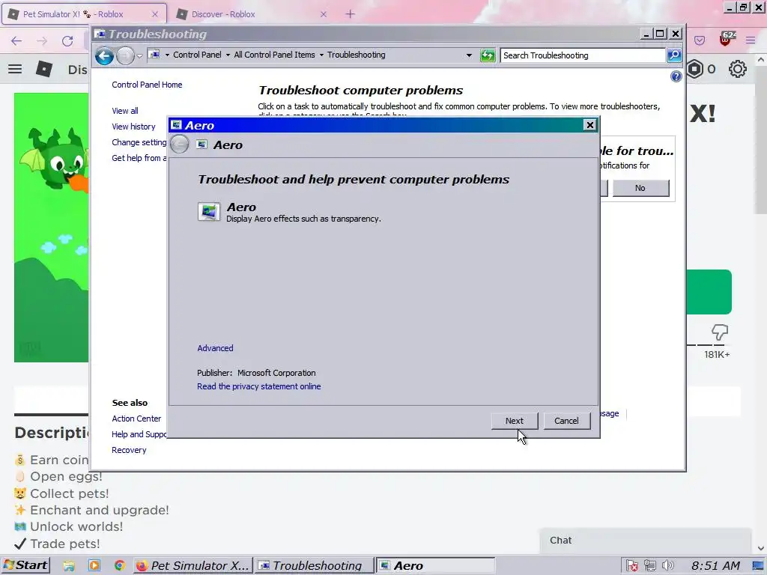The height and width of the screenshot is (575, 767).
Task: Click the Troubleshooting window back arrow
Action: click(x=104, y=55)
